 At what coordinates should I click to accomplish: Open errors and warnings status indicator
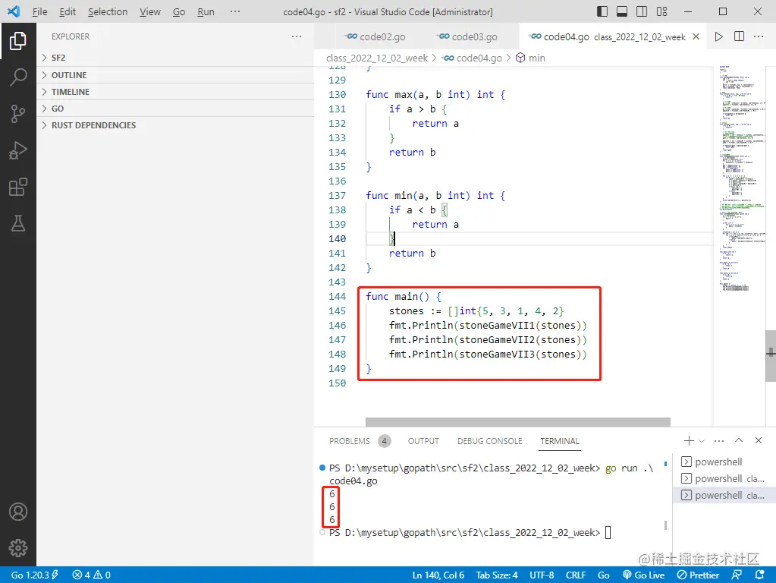[92, 575]
